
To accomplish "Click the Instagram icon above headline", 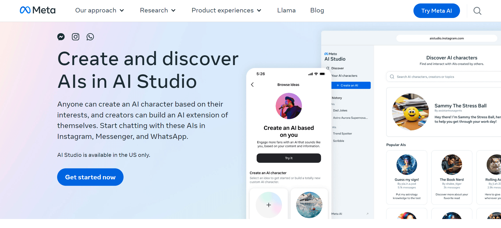I will pos(76,37).
